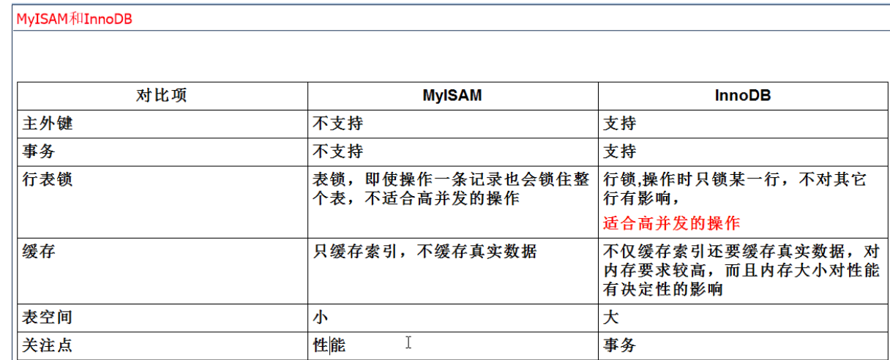
Task: Click the red text '适合高并发的操作'
Action: click(671, 222)
